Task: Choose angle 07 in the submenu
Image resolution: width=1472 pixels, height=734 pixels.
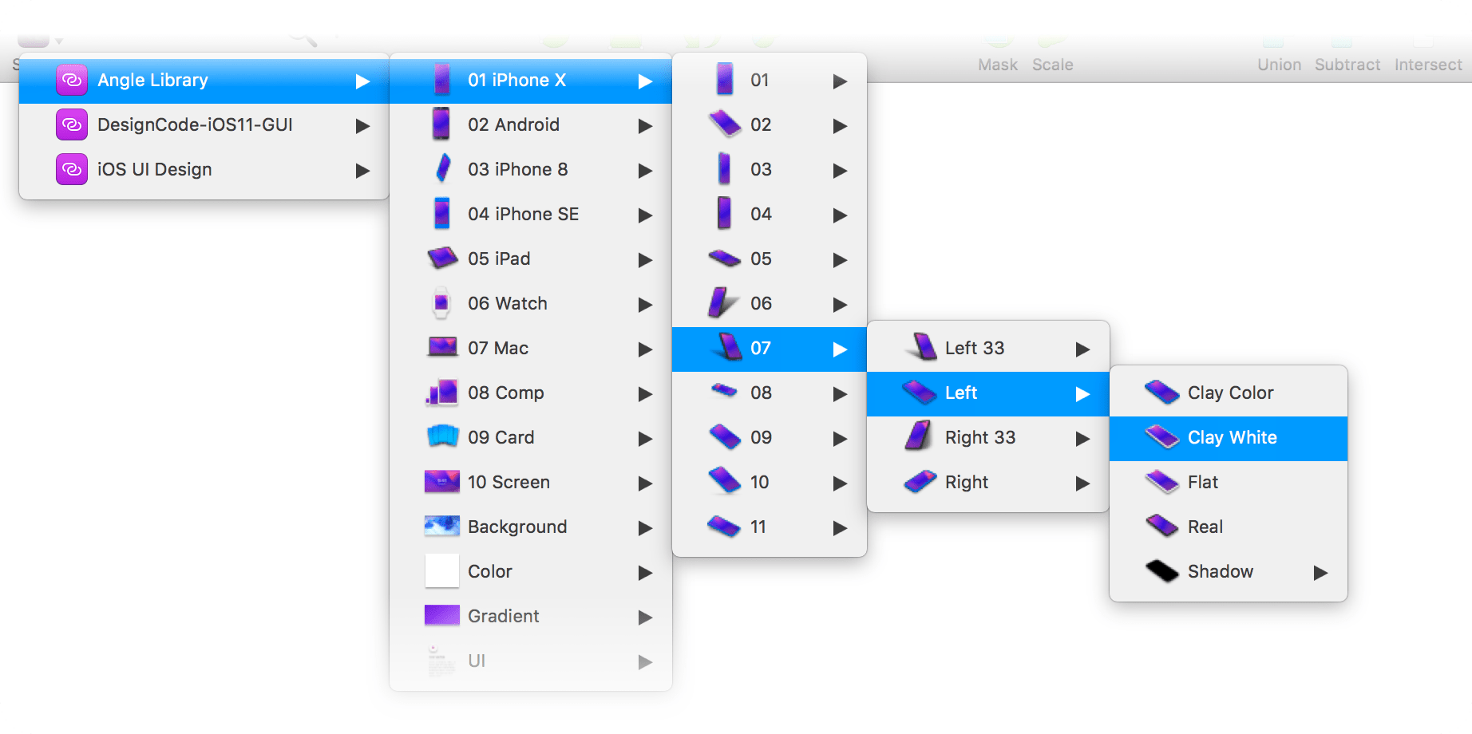Action: click(770, 349)
